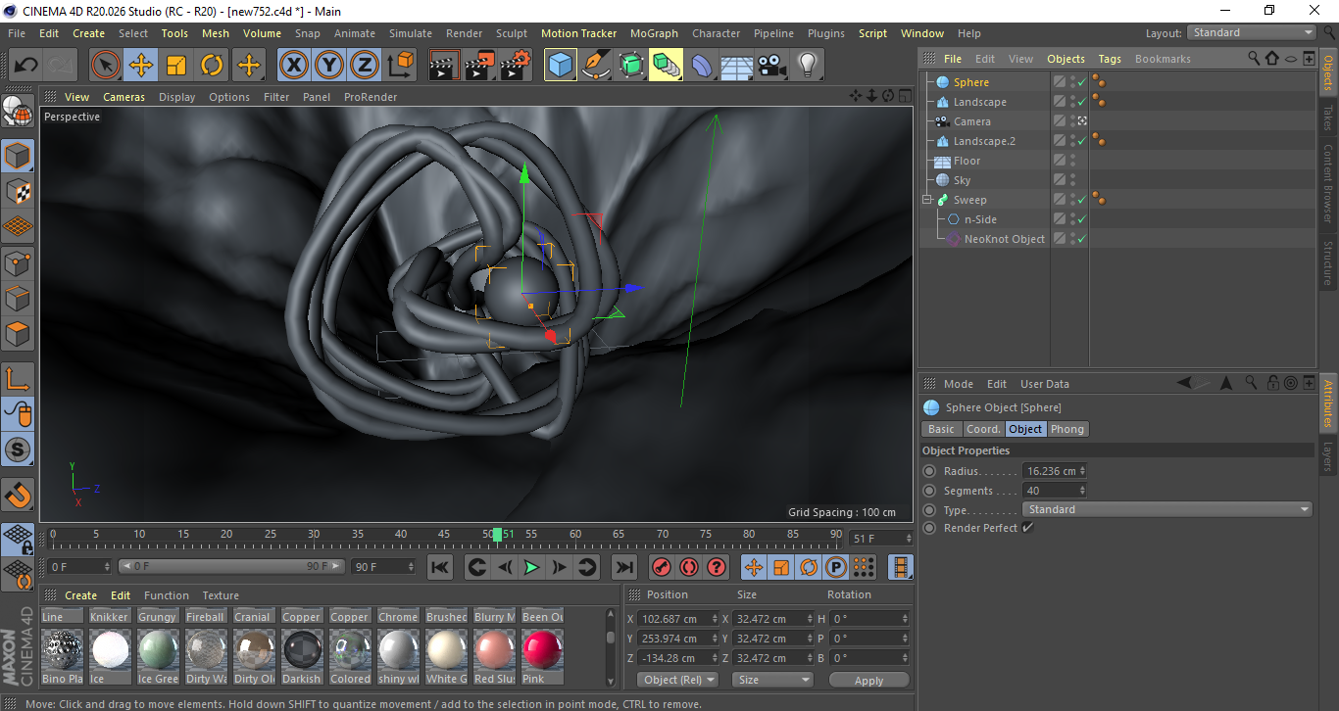This screenshot has height=711, width=1339.
Task: Toggle the Landscape object's visibility dots
Action: pos(1071,101)
